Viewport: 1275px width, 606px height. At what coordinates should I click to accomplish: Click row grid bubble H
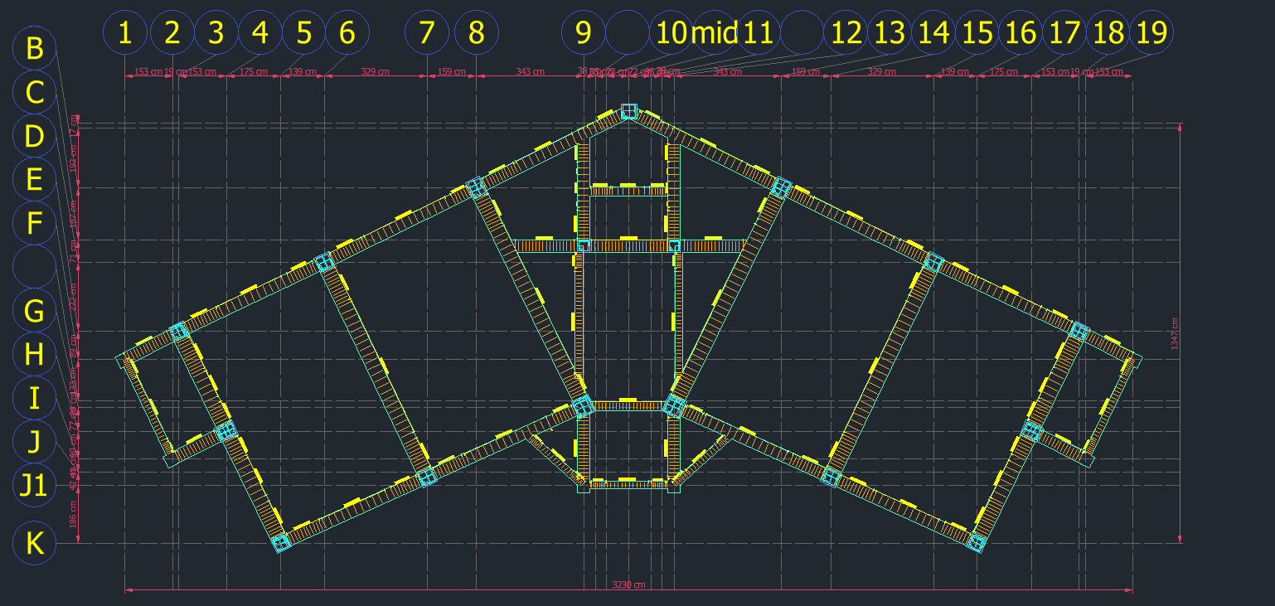[35, 355]
